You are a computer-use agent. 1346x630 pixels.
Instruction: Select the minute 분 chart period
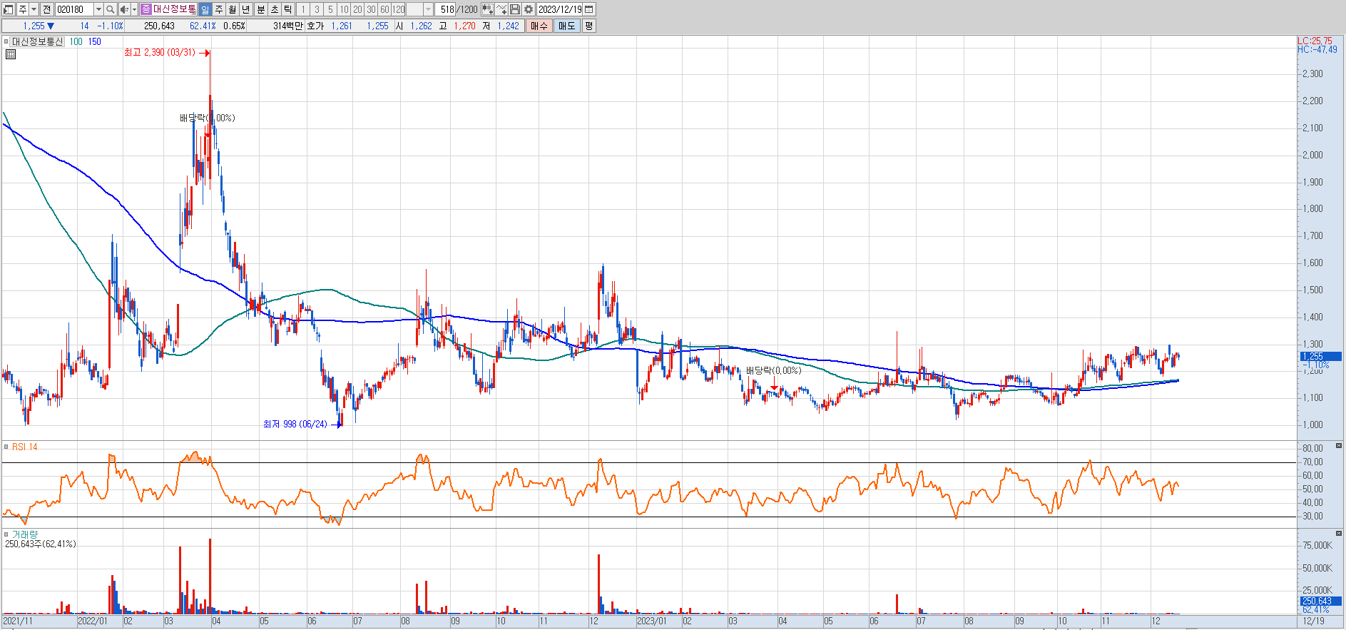(260, 9)
